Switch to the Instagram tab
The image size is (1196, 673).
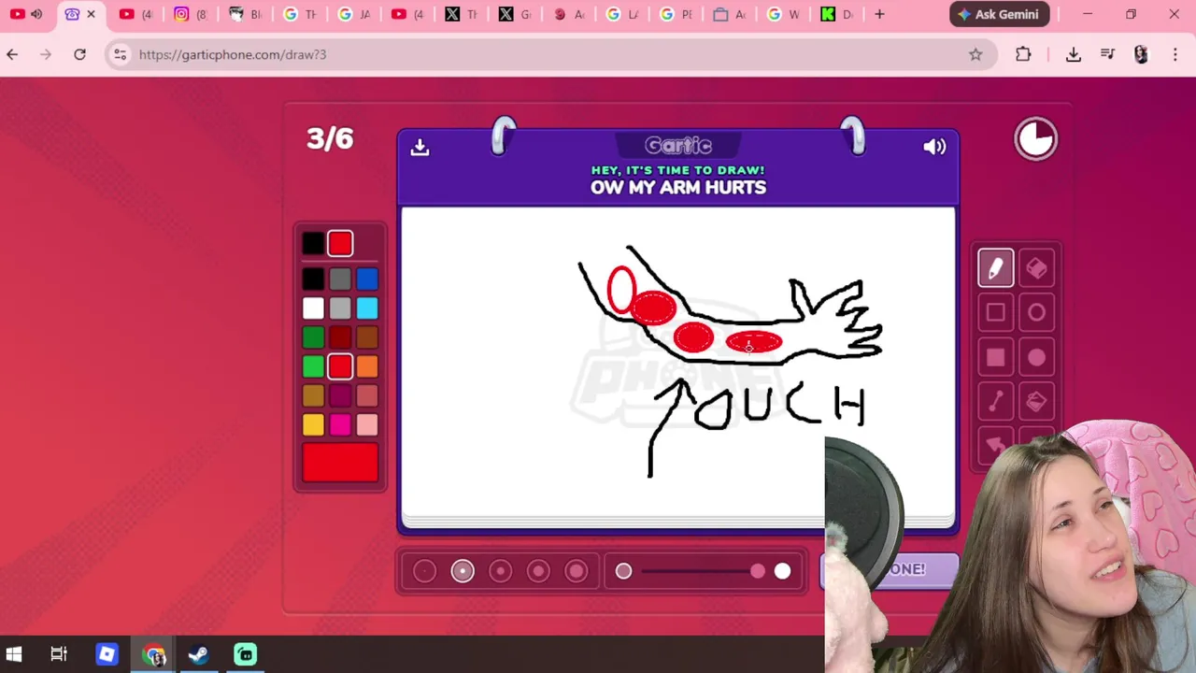tap(190, 14)
